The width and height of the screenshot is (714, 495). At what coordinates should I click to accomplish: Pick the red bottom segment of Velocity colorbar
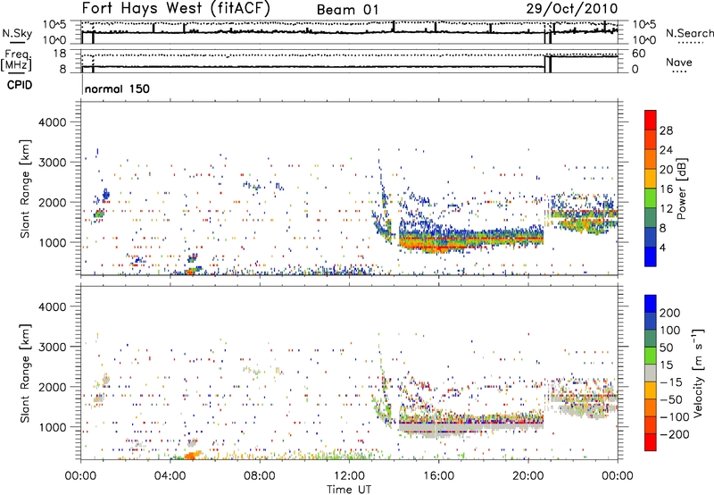coord(651,442)
